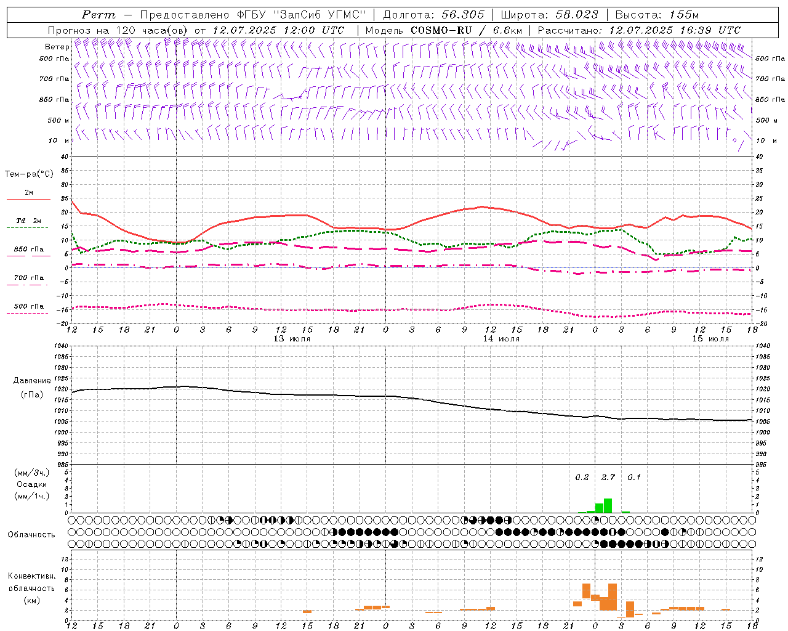Click the "(мм/3ч.)" precipitation unit label
Screen dimensions: 788x631
click(31, 473)
